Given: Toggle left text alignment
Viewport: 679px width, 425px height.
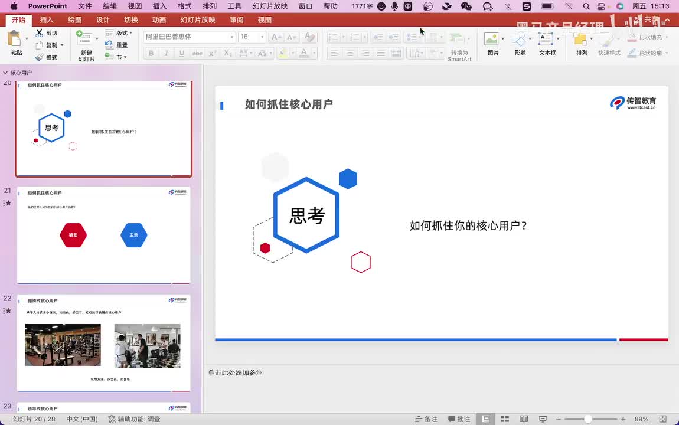Looking at the screenshot, I should click(x=334, y=53).
